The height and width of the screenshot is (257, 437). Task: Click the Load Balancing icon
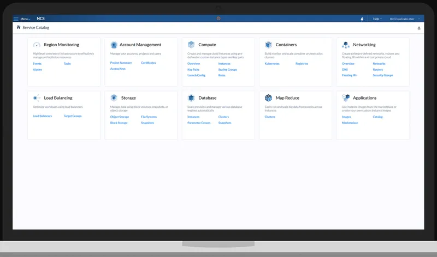(x=37, y=98)
